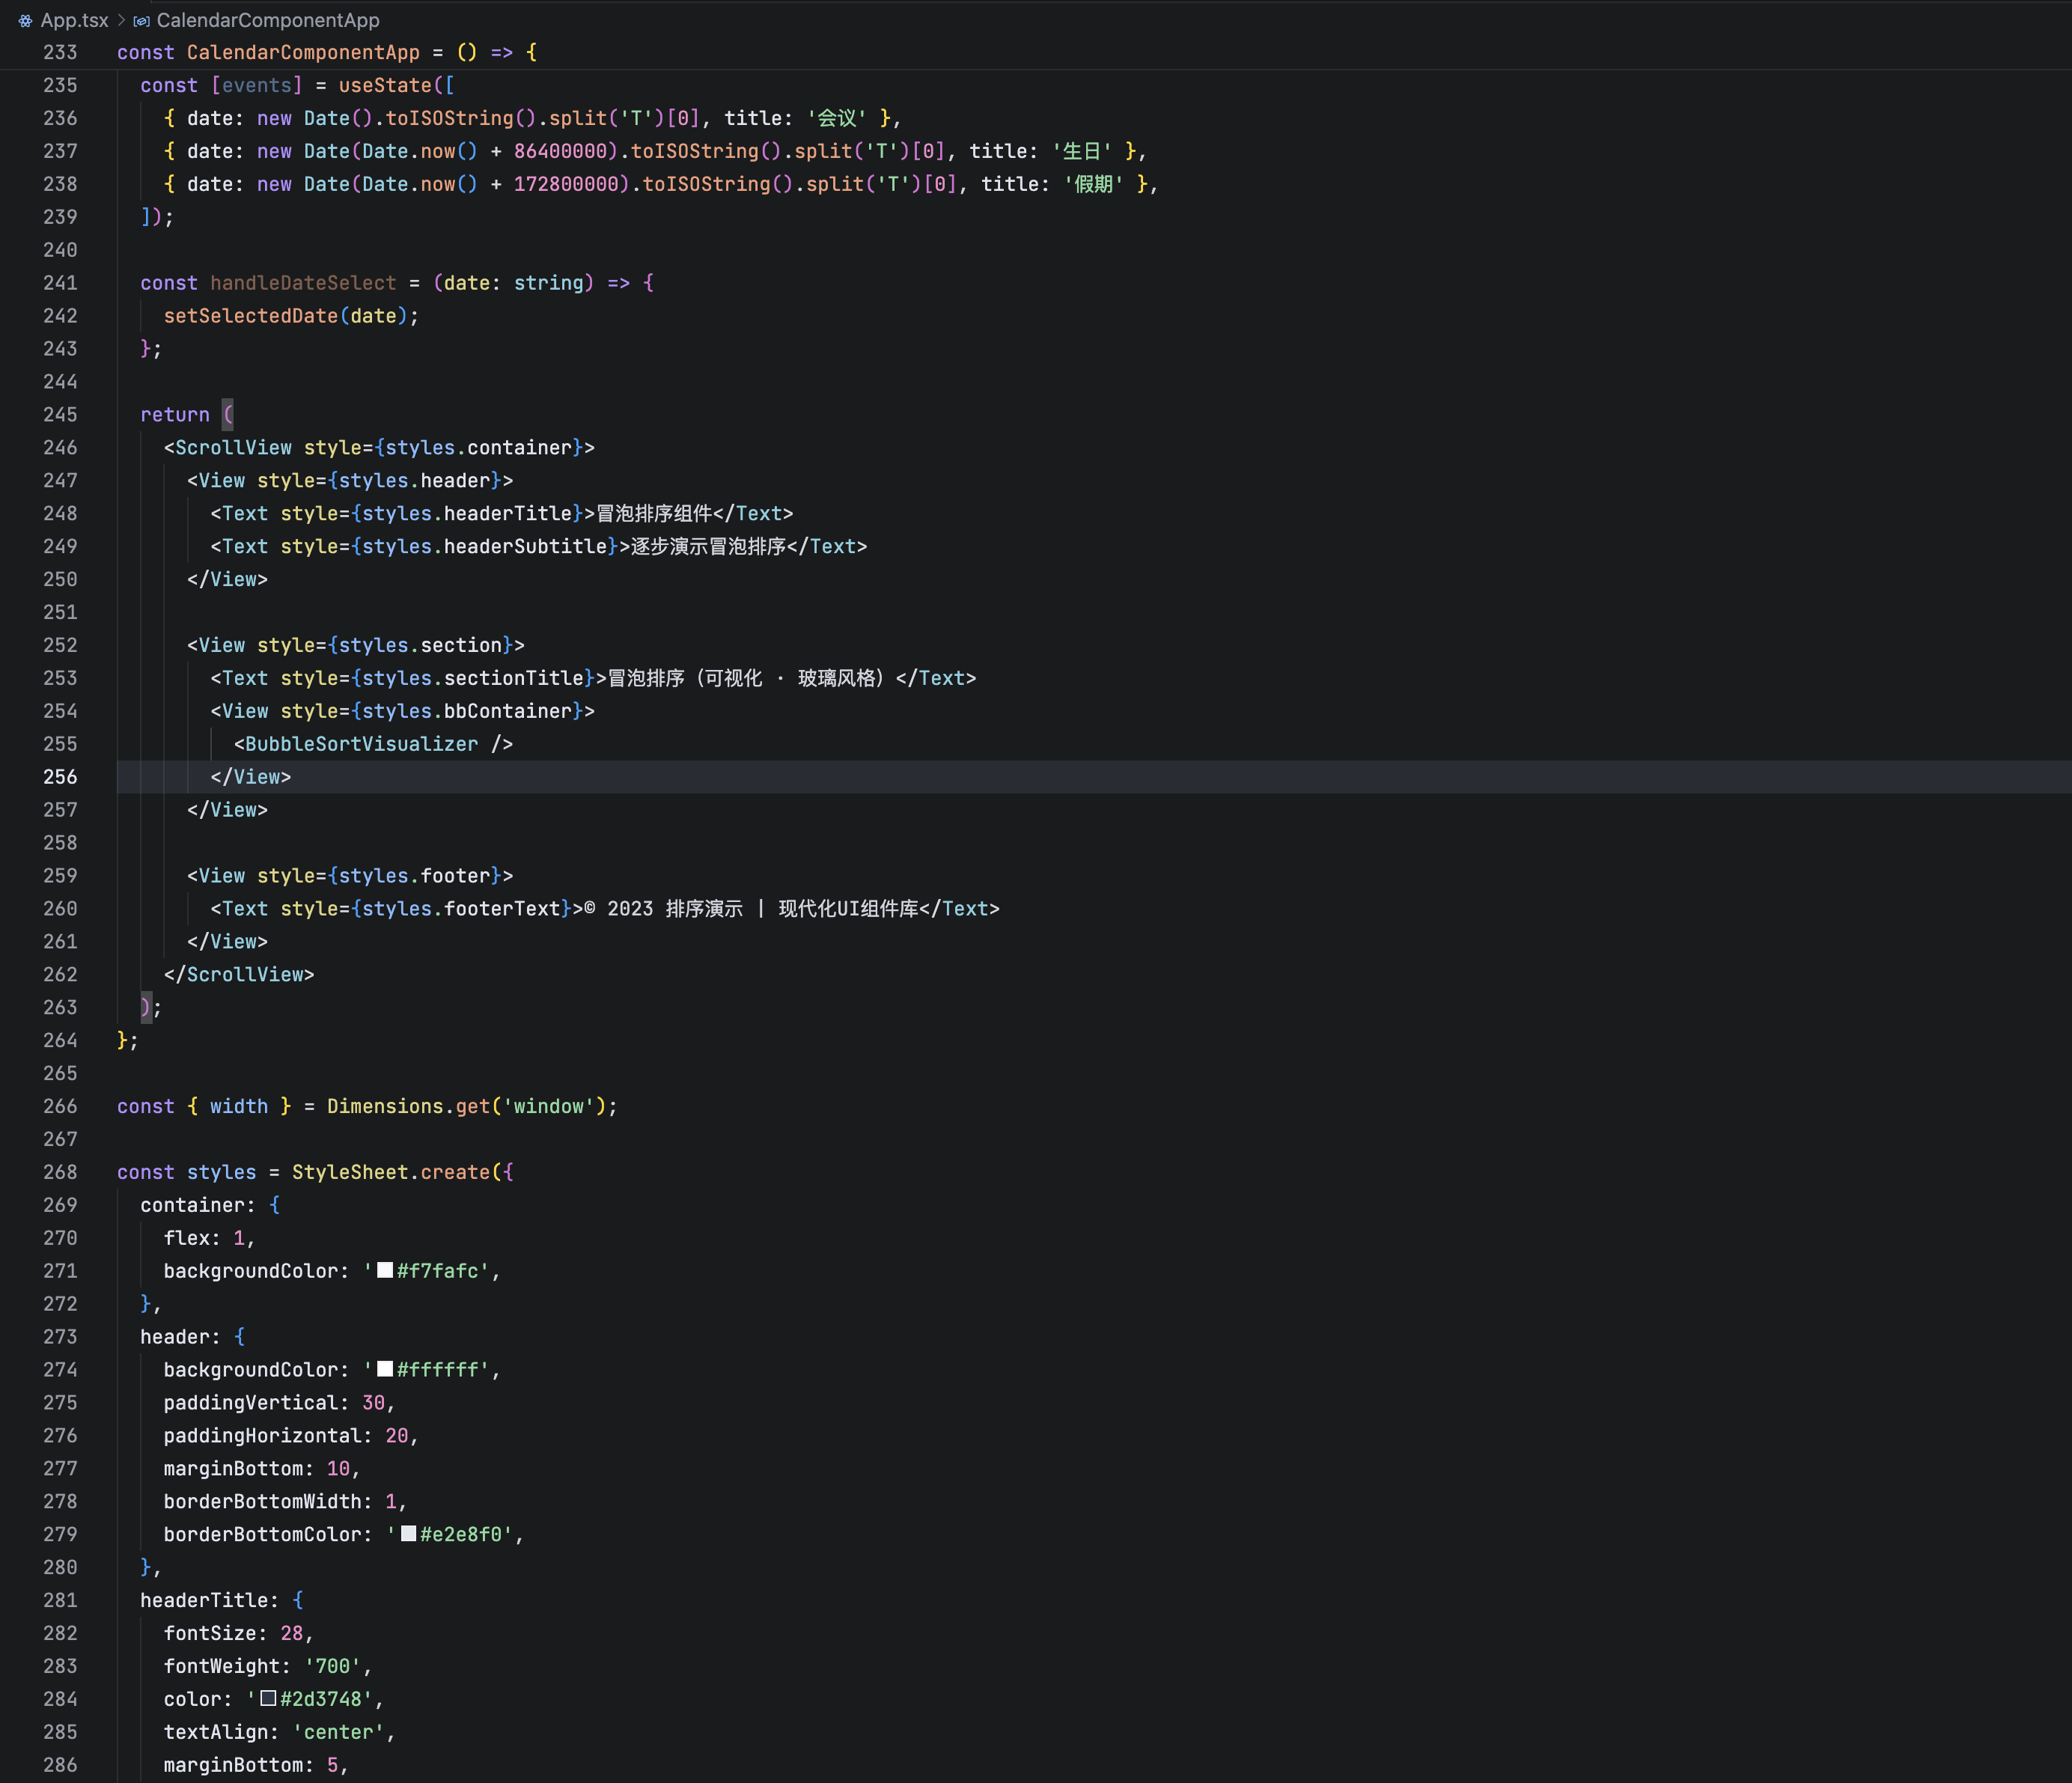Image resolution: width=2072 pixels, height=1783 pixels.
Task: Click the React file icon beside App.tsx
Action: click(25, 20)
